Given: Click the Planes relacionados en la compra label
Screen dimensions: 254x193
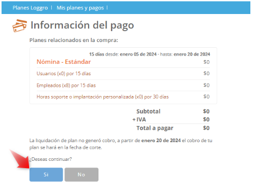Looking at the screenshot, I should coord(74,40).
